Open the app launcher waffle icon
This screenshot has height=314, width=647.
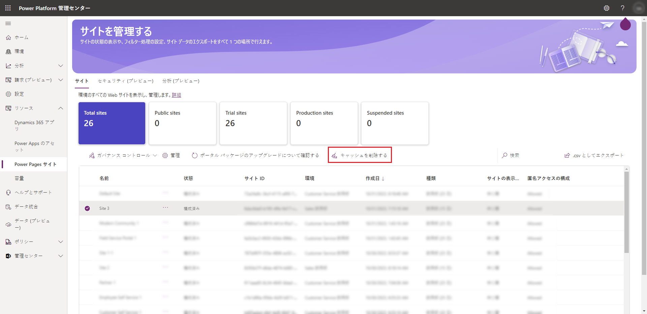pyautogui.click(x=8, y=8)
